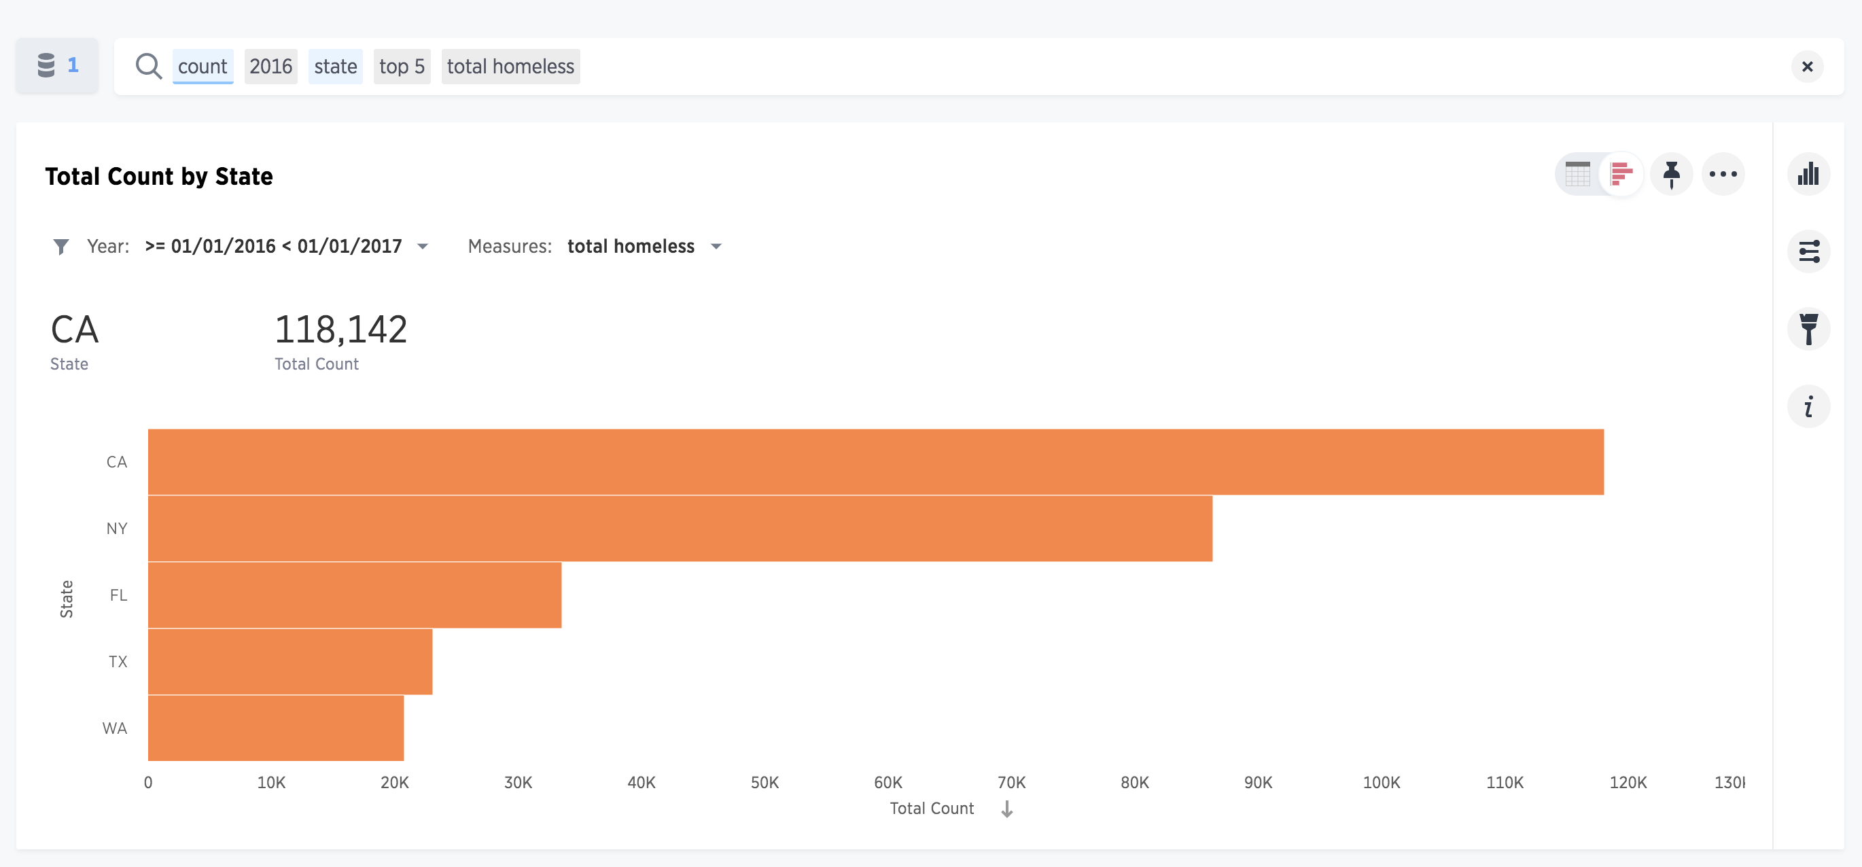Click the Total Count axis title

932,809
